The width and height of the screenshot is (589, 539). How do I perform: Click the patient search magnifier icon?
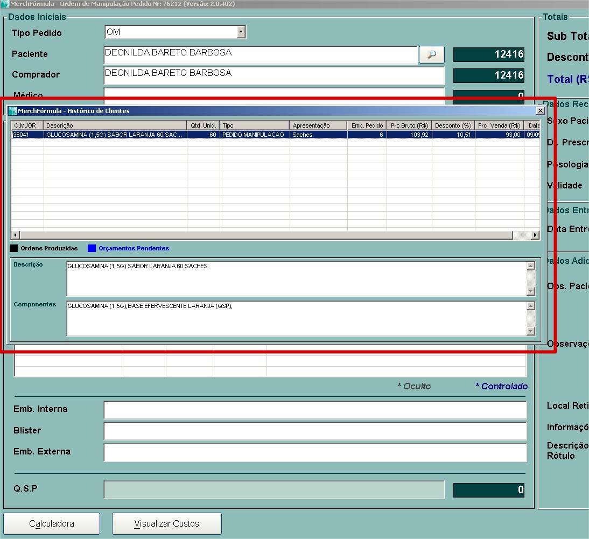431,54
